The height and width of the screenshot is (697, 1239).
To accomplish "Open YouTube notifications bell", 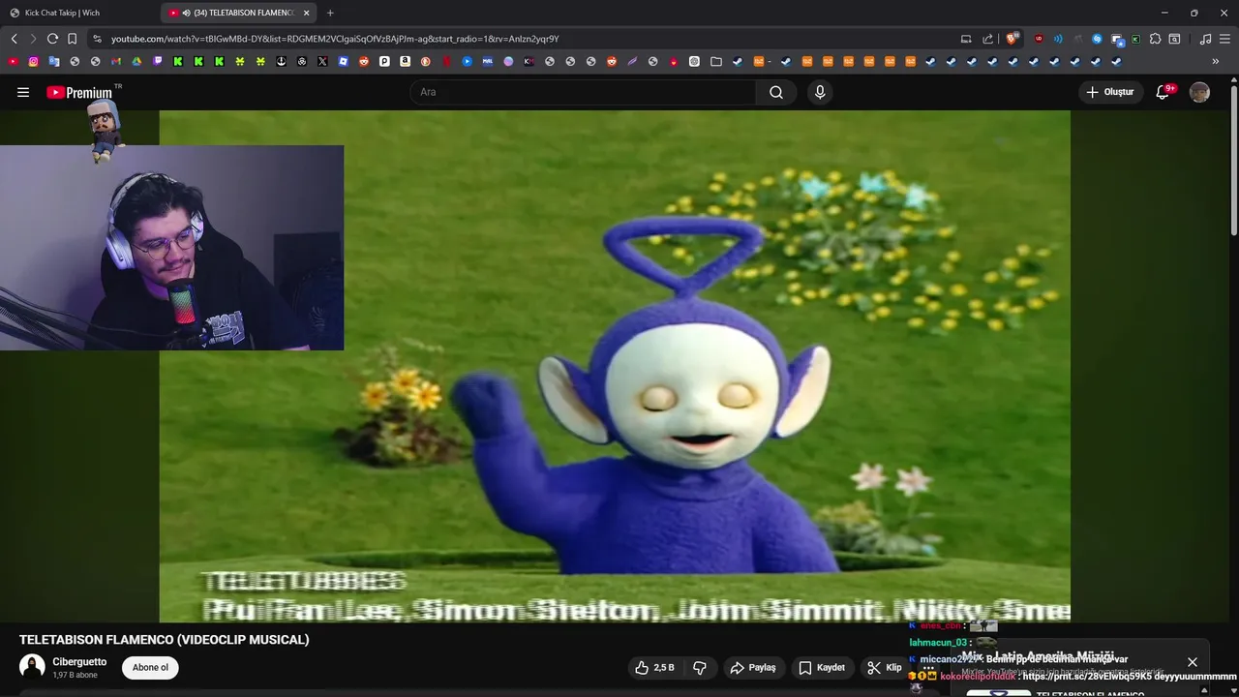I will (x=1163, y=92).
